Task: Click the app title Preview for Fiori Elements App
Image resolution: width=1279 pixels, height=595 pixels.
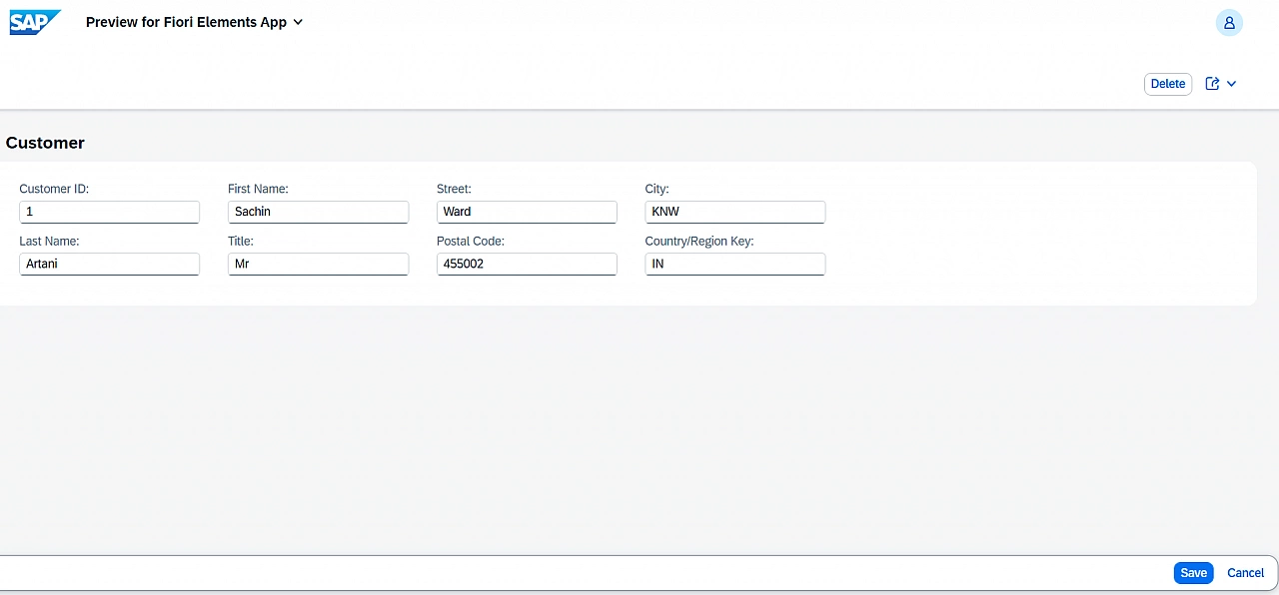Action: tap(187, 21)
